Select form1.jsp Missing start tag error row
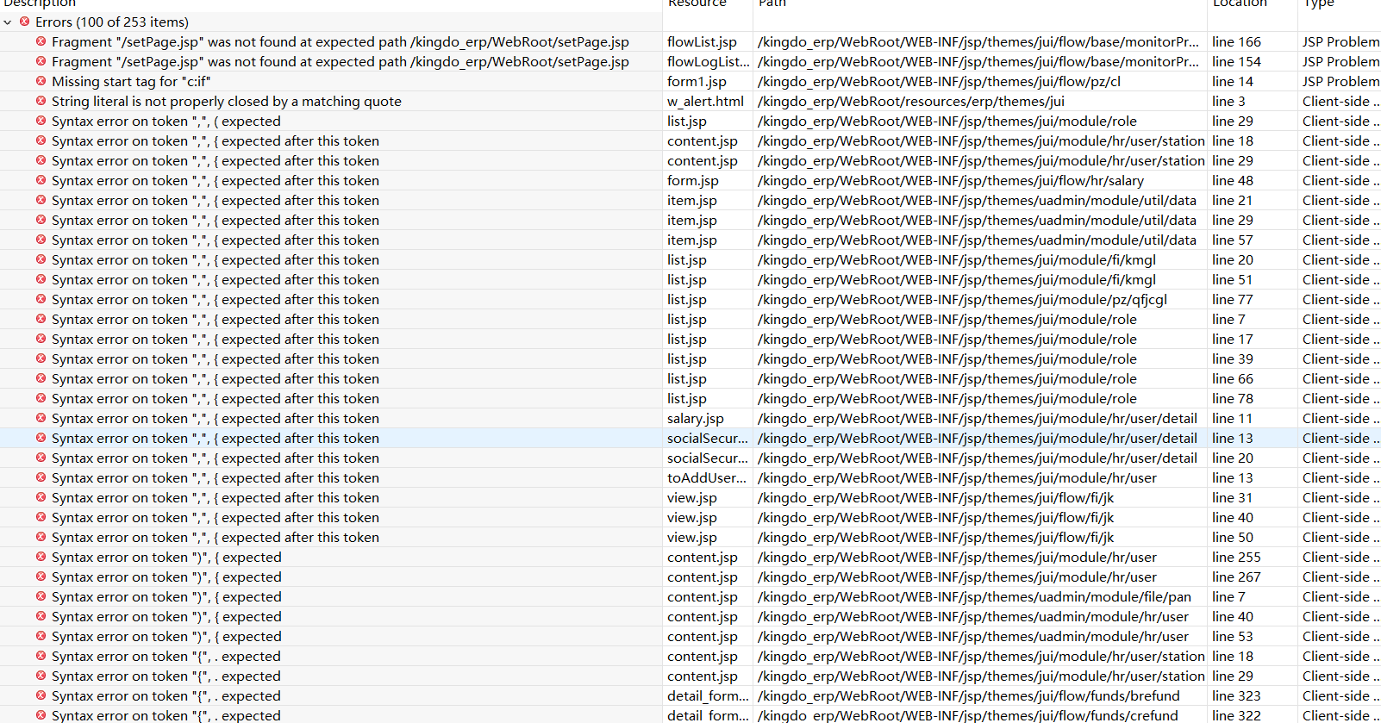 pyautogui.click(x=690, y=81)
